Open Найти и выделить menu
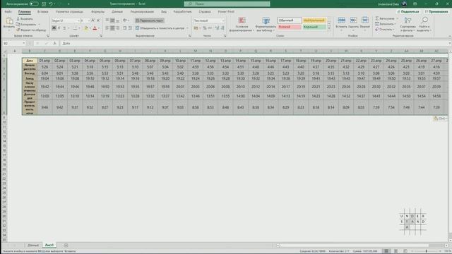The image size is (452, 254). coord(424,25)
